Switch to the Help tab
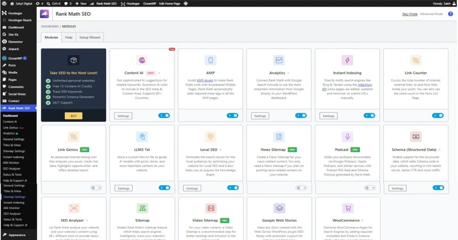The width and height of the screenshot is (458, 240). click(x=68, y=38)
